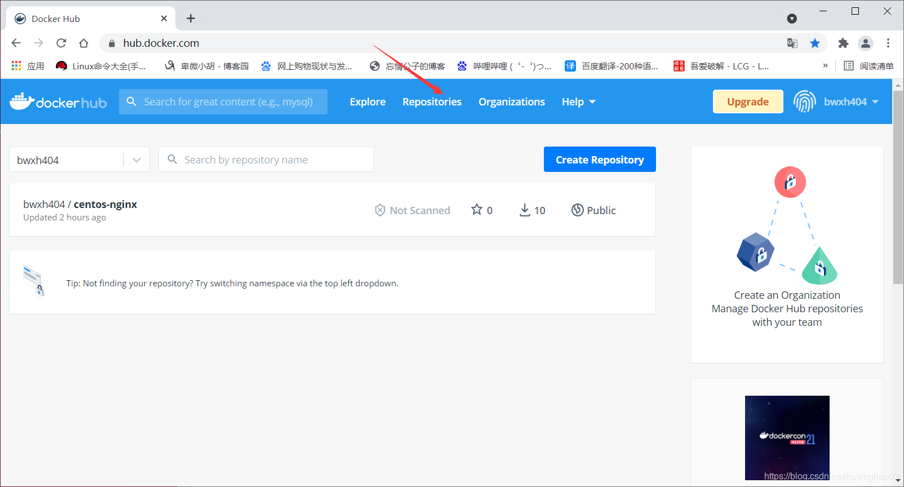Image resolution: width=904 pixels, height=487 pixels.
Task: Click the tab search down-arrow button
Action: click(792, 19)
